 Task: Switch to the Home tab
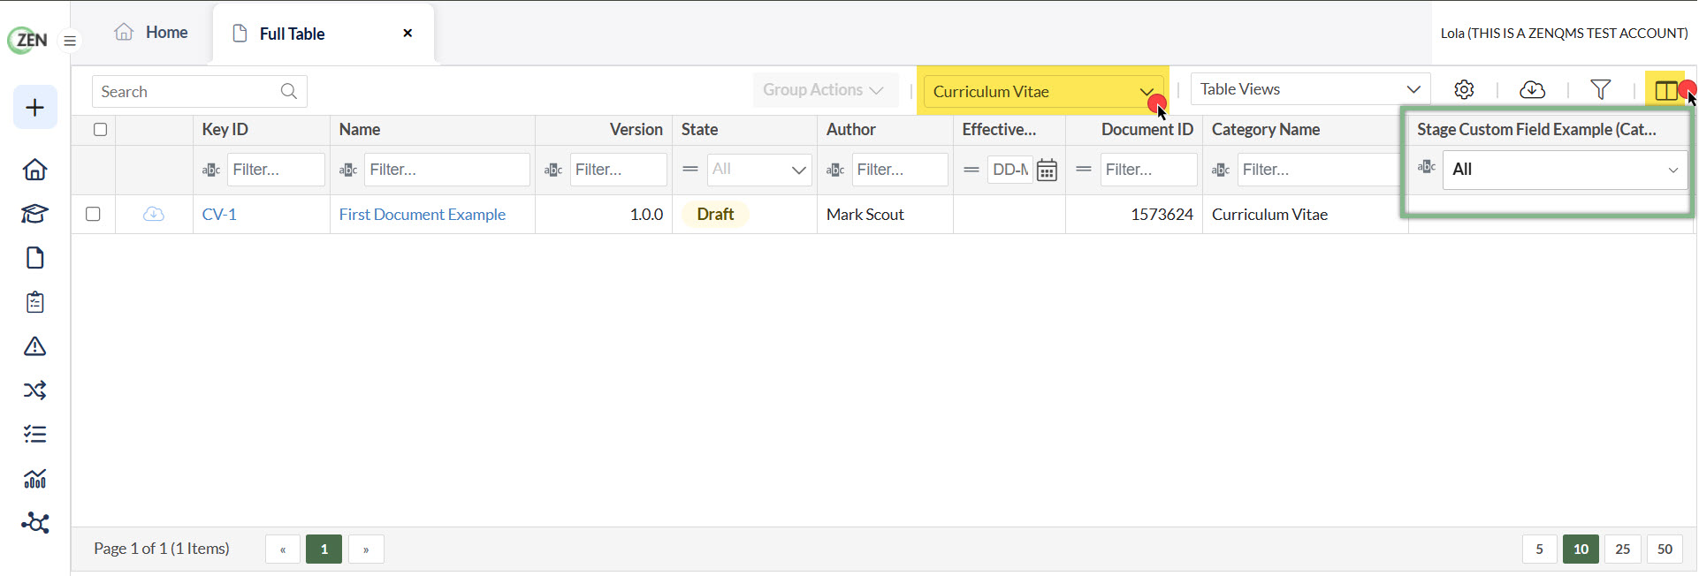pos(151,33)
